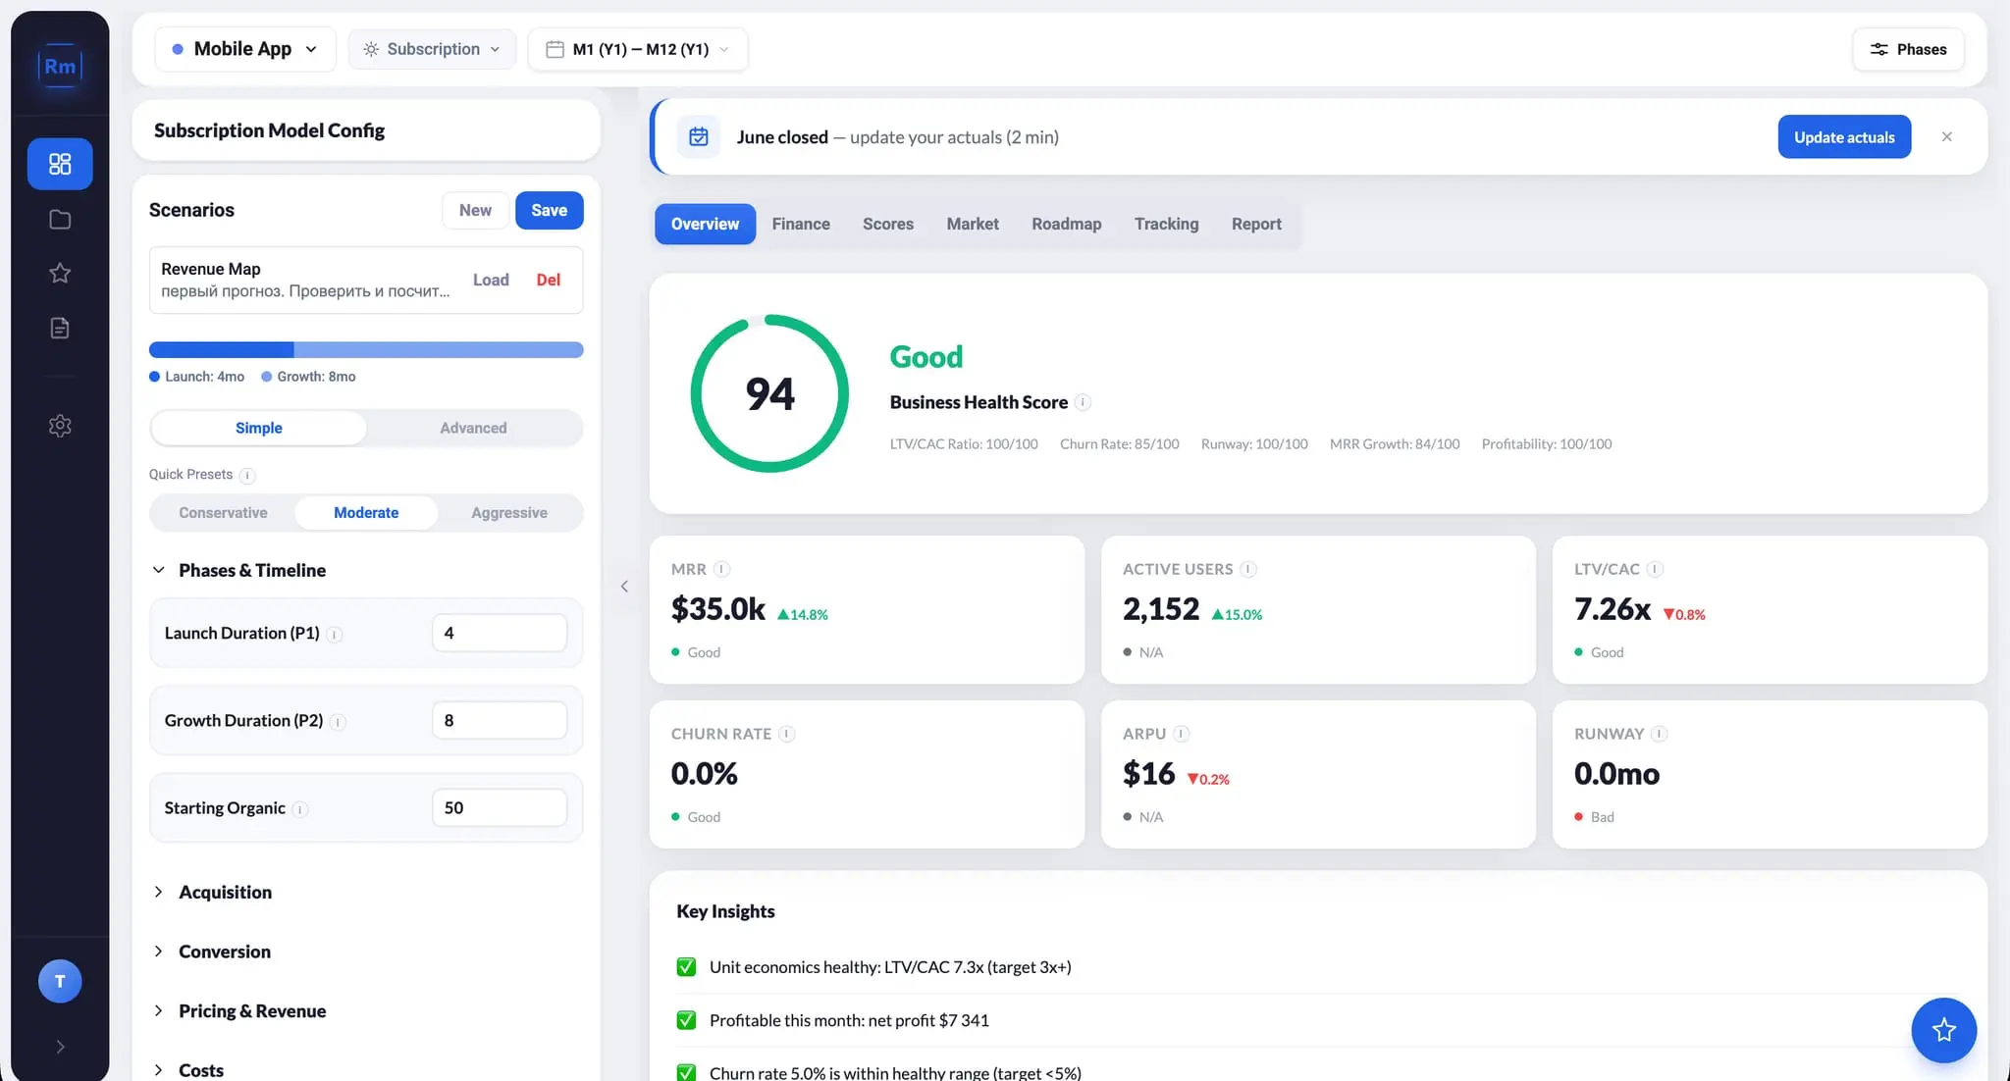Expand the Costs section
The height and width of the screenshot is (1081, 2010).
189,1070
